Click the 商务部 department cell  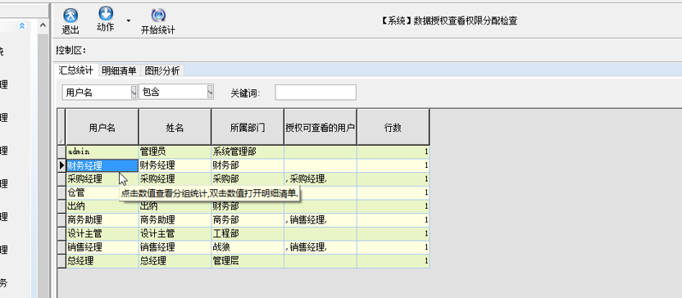pyautogui.click(x=248, y=219)
